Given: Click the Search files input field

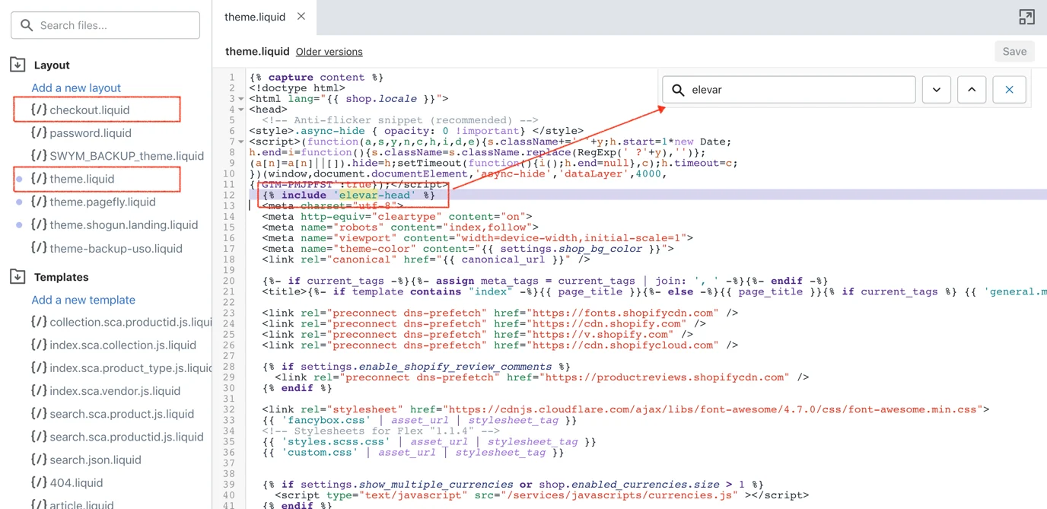Looking at the screenshot, I should pos(106,25).
